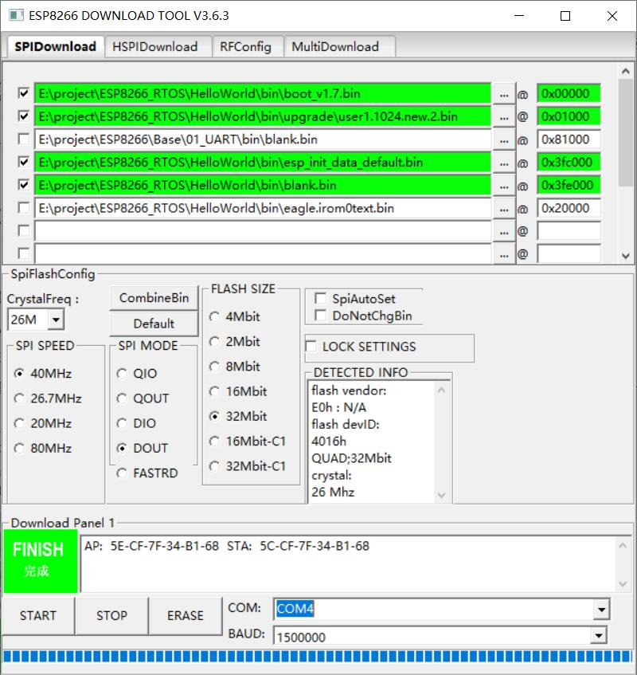
Task: Enable the blank.bin entry from 01_UART project
Action: point(21,139)
